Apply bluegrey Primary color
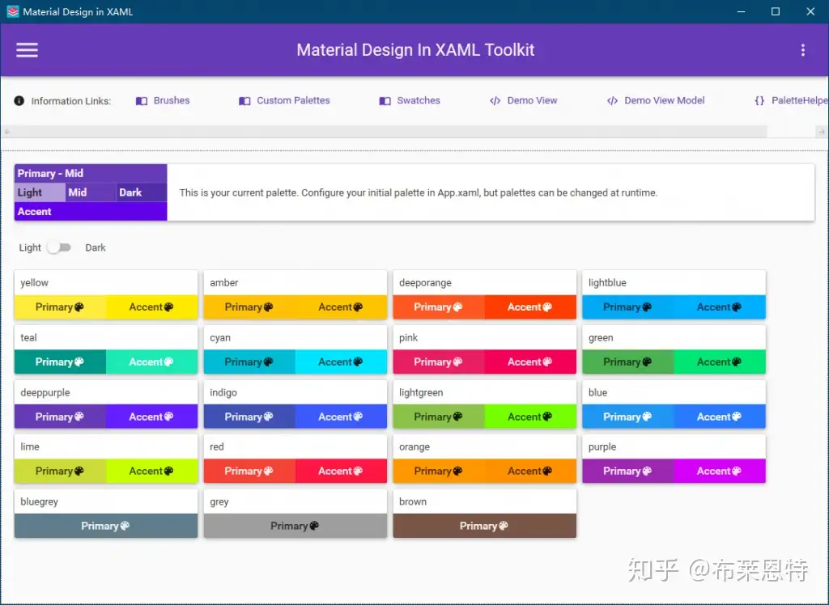The image size is (829, 605). 106,527
